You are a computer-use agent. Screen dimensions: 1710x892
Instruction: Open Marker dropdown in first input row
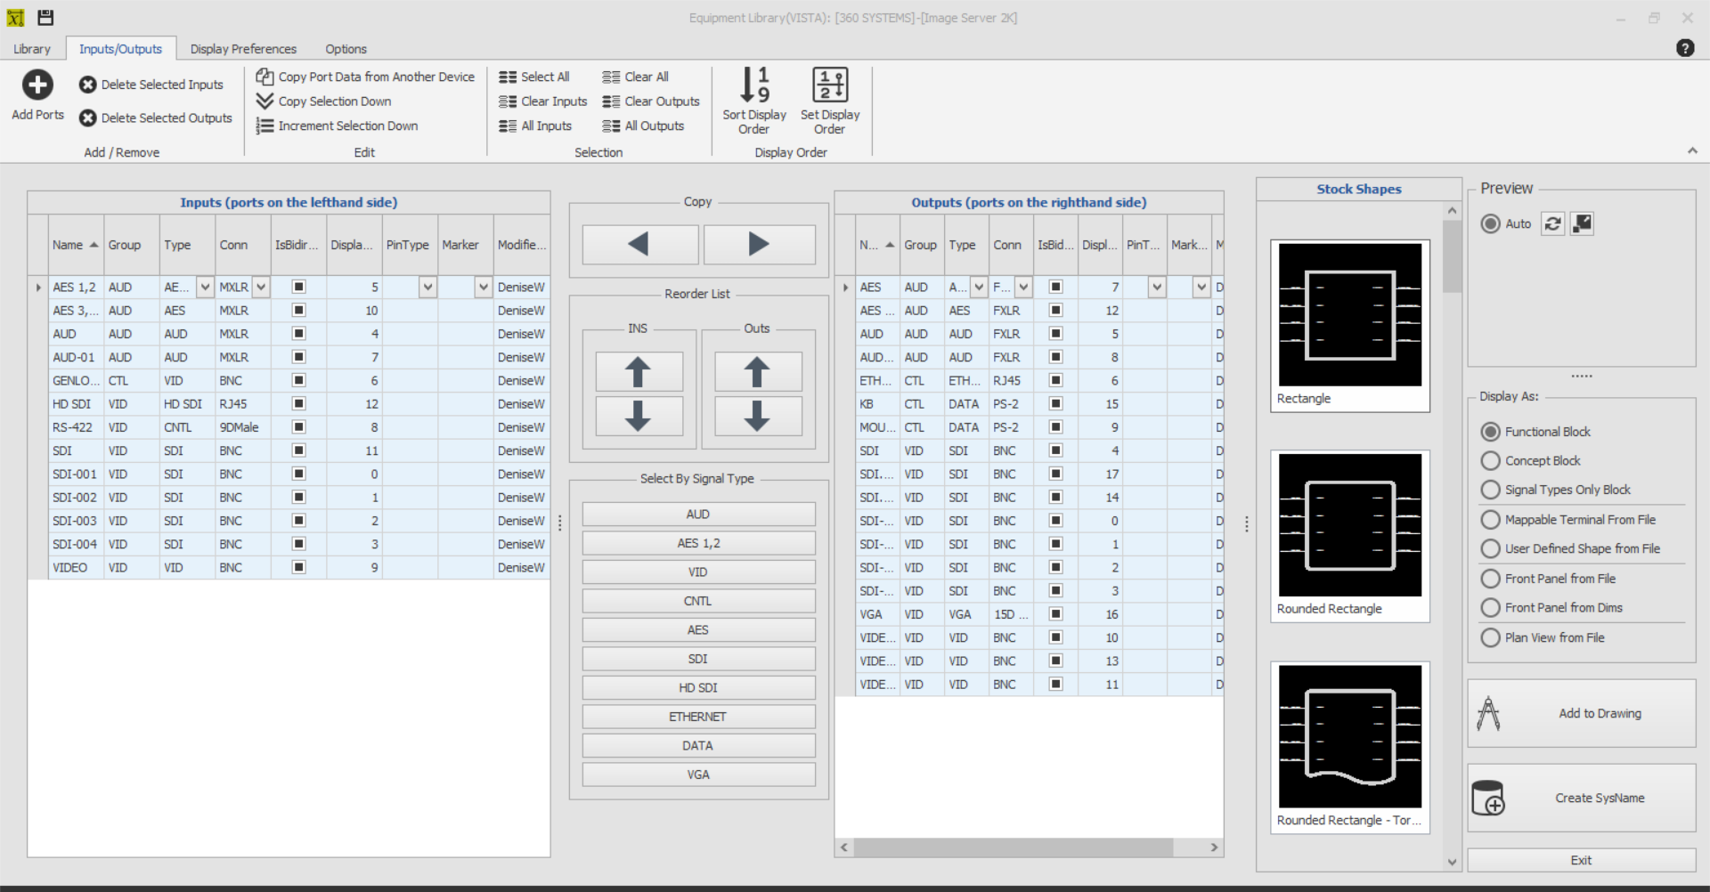click(x=484, y=287)
